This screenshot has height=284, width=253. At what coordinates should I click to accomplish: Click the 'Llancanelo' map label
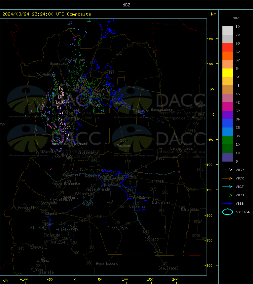pyautogui.click(x=68, y=230)
